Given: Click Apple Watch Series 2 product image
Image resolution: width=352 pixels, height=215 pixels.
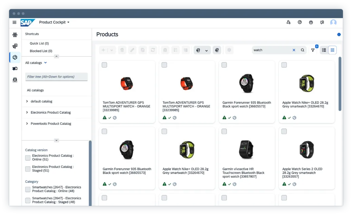Looking at the screenshot, I should pos(307,150).
